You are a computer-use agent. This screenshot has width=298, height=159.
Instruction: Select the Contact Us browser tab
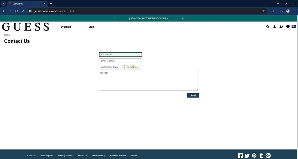[x=27, y=4]
